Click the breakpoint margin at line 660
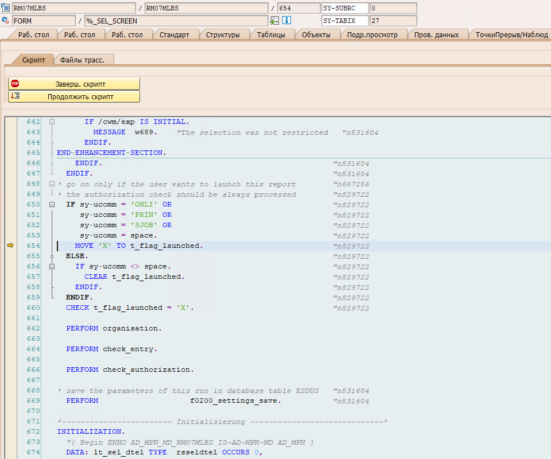Viewport: 551px width, 459px height. click(10, 308)
